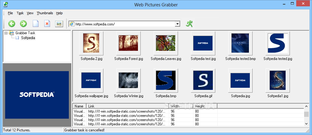Viewport: 312px width, 135px height.
Task: Select the Softpedia tested.bmp thumbnail
Action: (240, 43)
